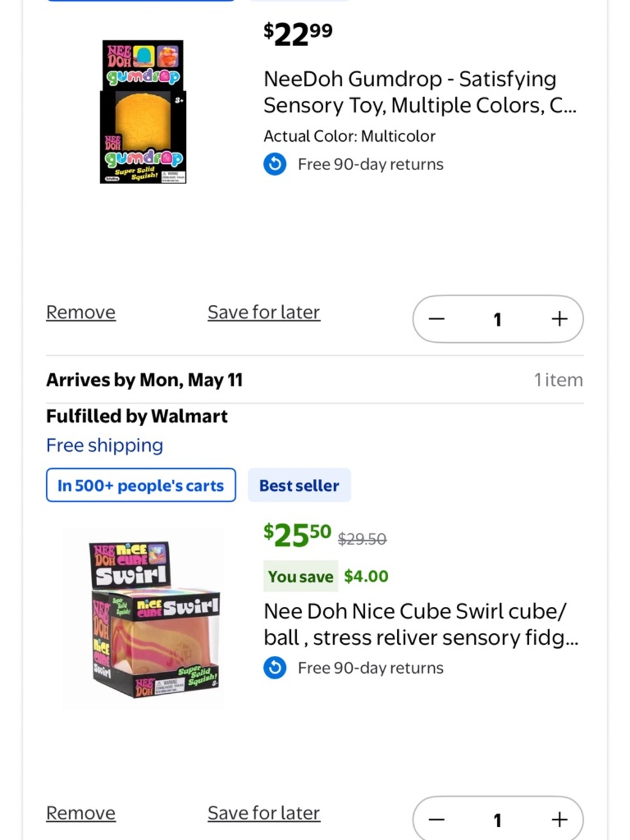Select the Gumdrop quantity field showing 1

498,319
